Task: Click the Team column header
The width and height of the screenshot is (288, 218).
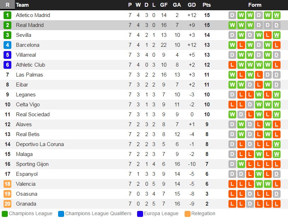Action: pos(22,5)
